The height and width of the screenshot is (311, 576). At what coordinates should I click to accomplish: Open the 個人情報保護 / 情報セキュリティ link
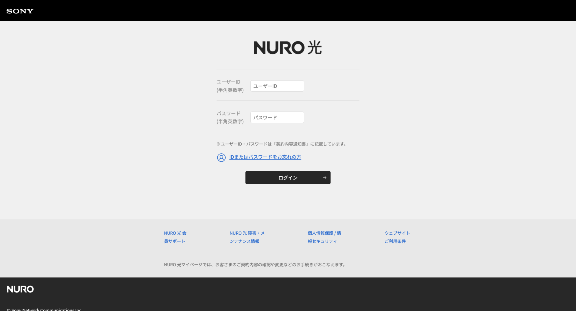(x=324, y=237)
